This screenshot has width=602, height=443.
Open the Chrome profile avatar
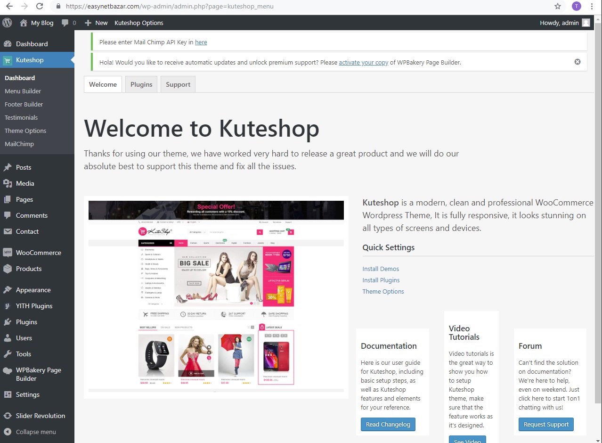pos(577,7)
